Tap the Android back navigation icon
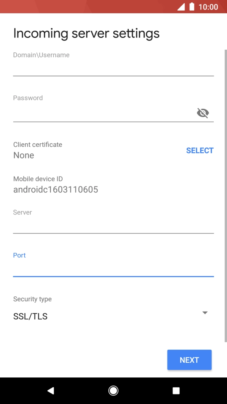The image size is (227, 404). tap(51, 391)
